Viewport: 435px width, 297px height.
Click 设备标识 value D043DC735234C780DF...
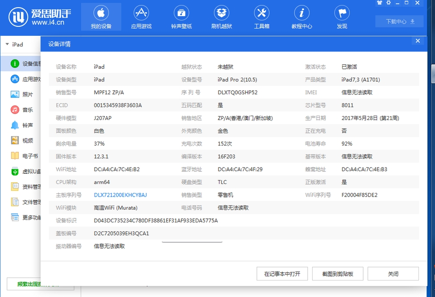point(155,221)
